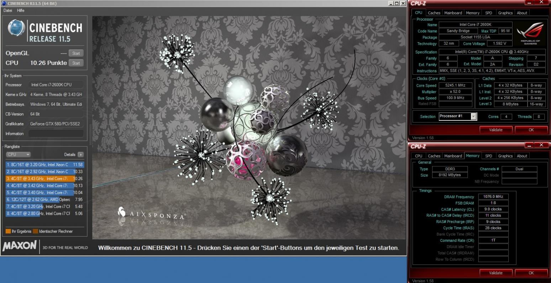This screenshot has width=551, height=283.
Task: Open Processor #1 selection dropdown
Action: 458,116
